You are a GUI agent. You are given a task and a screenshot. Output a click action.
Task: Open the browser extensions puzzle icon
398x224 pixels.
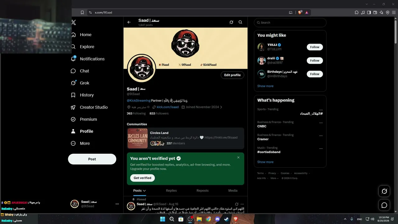[x=357, y=12]
